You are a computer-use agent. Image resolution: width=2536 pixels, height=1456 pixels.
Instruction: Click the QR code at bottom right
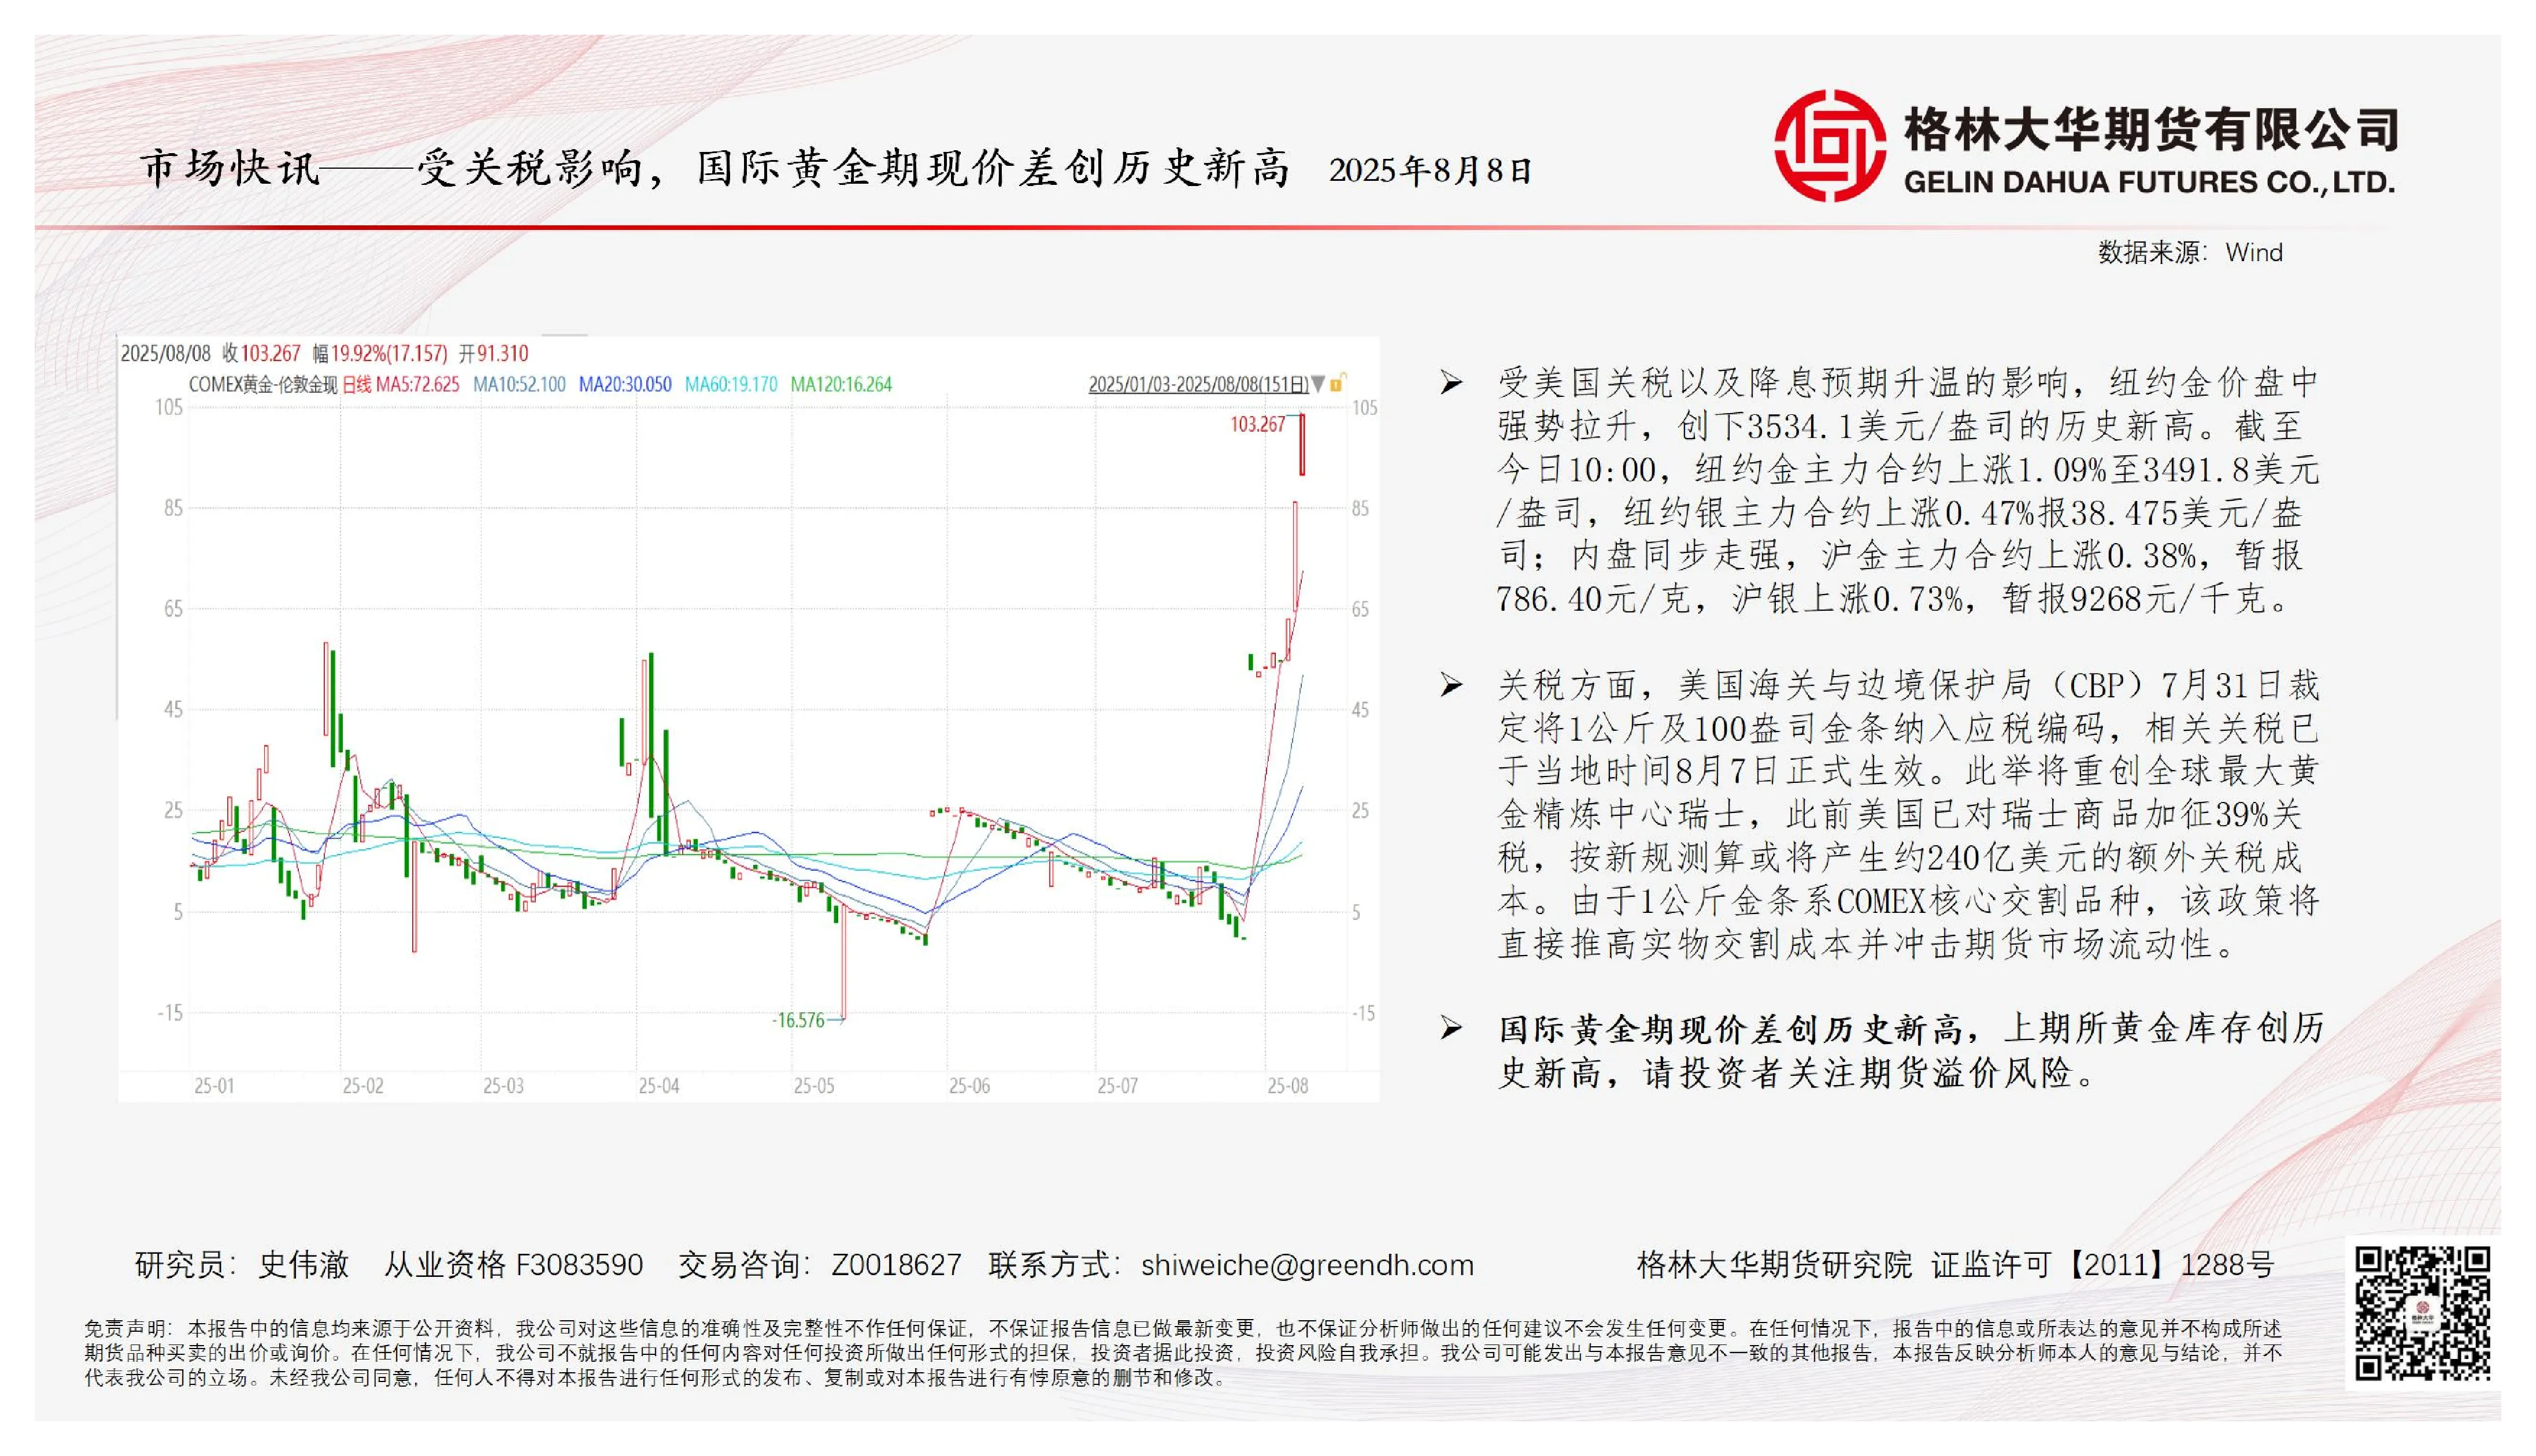[x=2422, y=1313]
